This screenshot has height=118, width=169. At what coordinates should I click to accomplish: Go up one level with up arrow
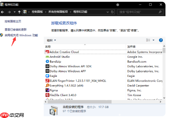[19, 12]
